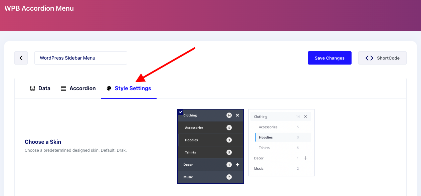Click the Music count badge 2 in dark skin
Screen dimensions: 421x196
click(229, 177)
